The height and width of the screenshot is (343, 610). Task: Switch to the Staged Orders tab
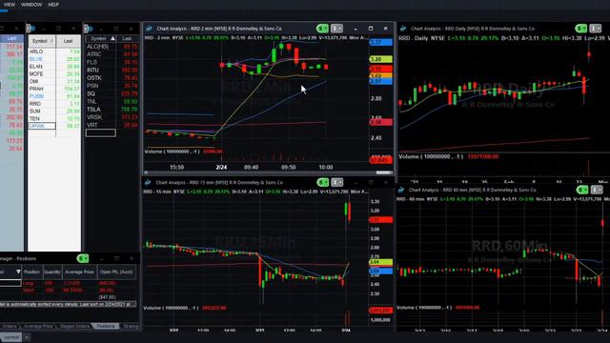[x=74, y=326]
